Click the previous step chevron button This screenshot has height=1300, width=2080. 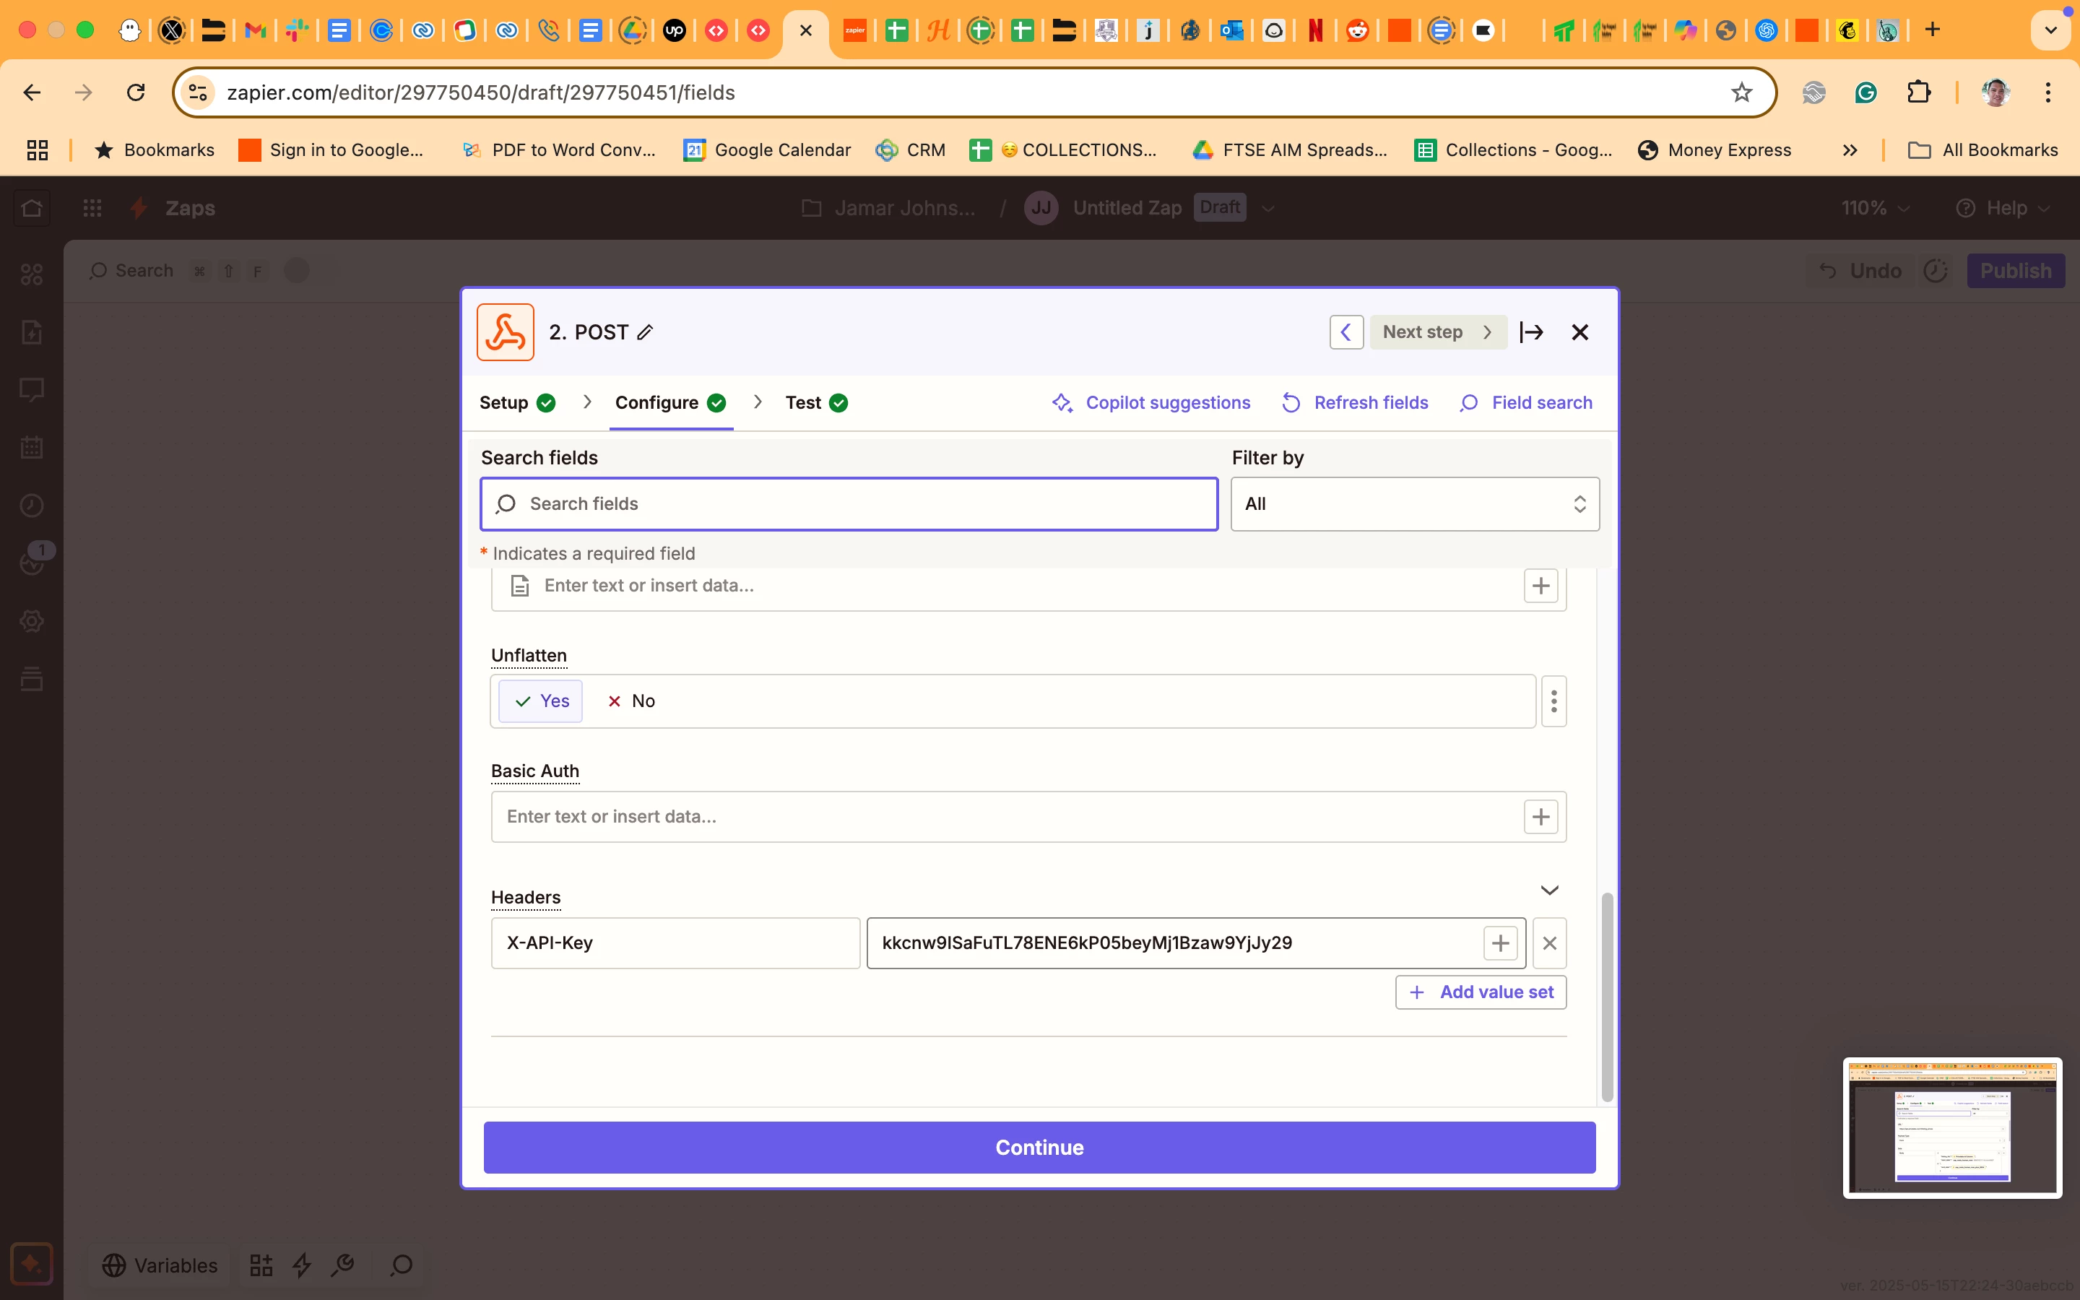1345,332
